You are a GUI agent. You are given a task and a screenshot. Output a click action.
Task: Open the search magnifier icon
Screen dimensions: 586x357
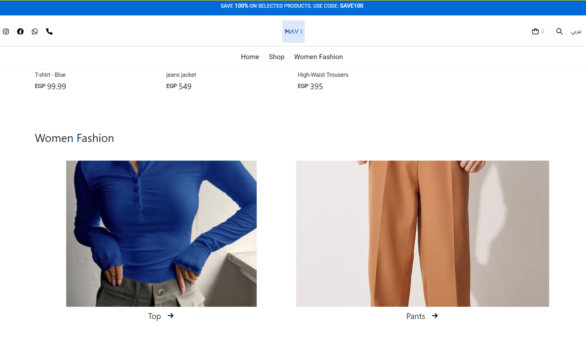pos(559,31)
